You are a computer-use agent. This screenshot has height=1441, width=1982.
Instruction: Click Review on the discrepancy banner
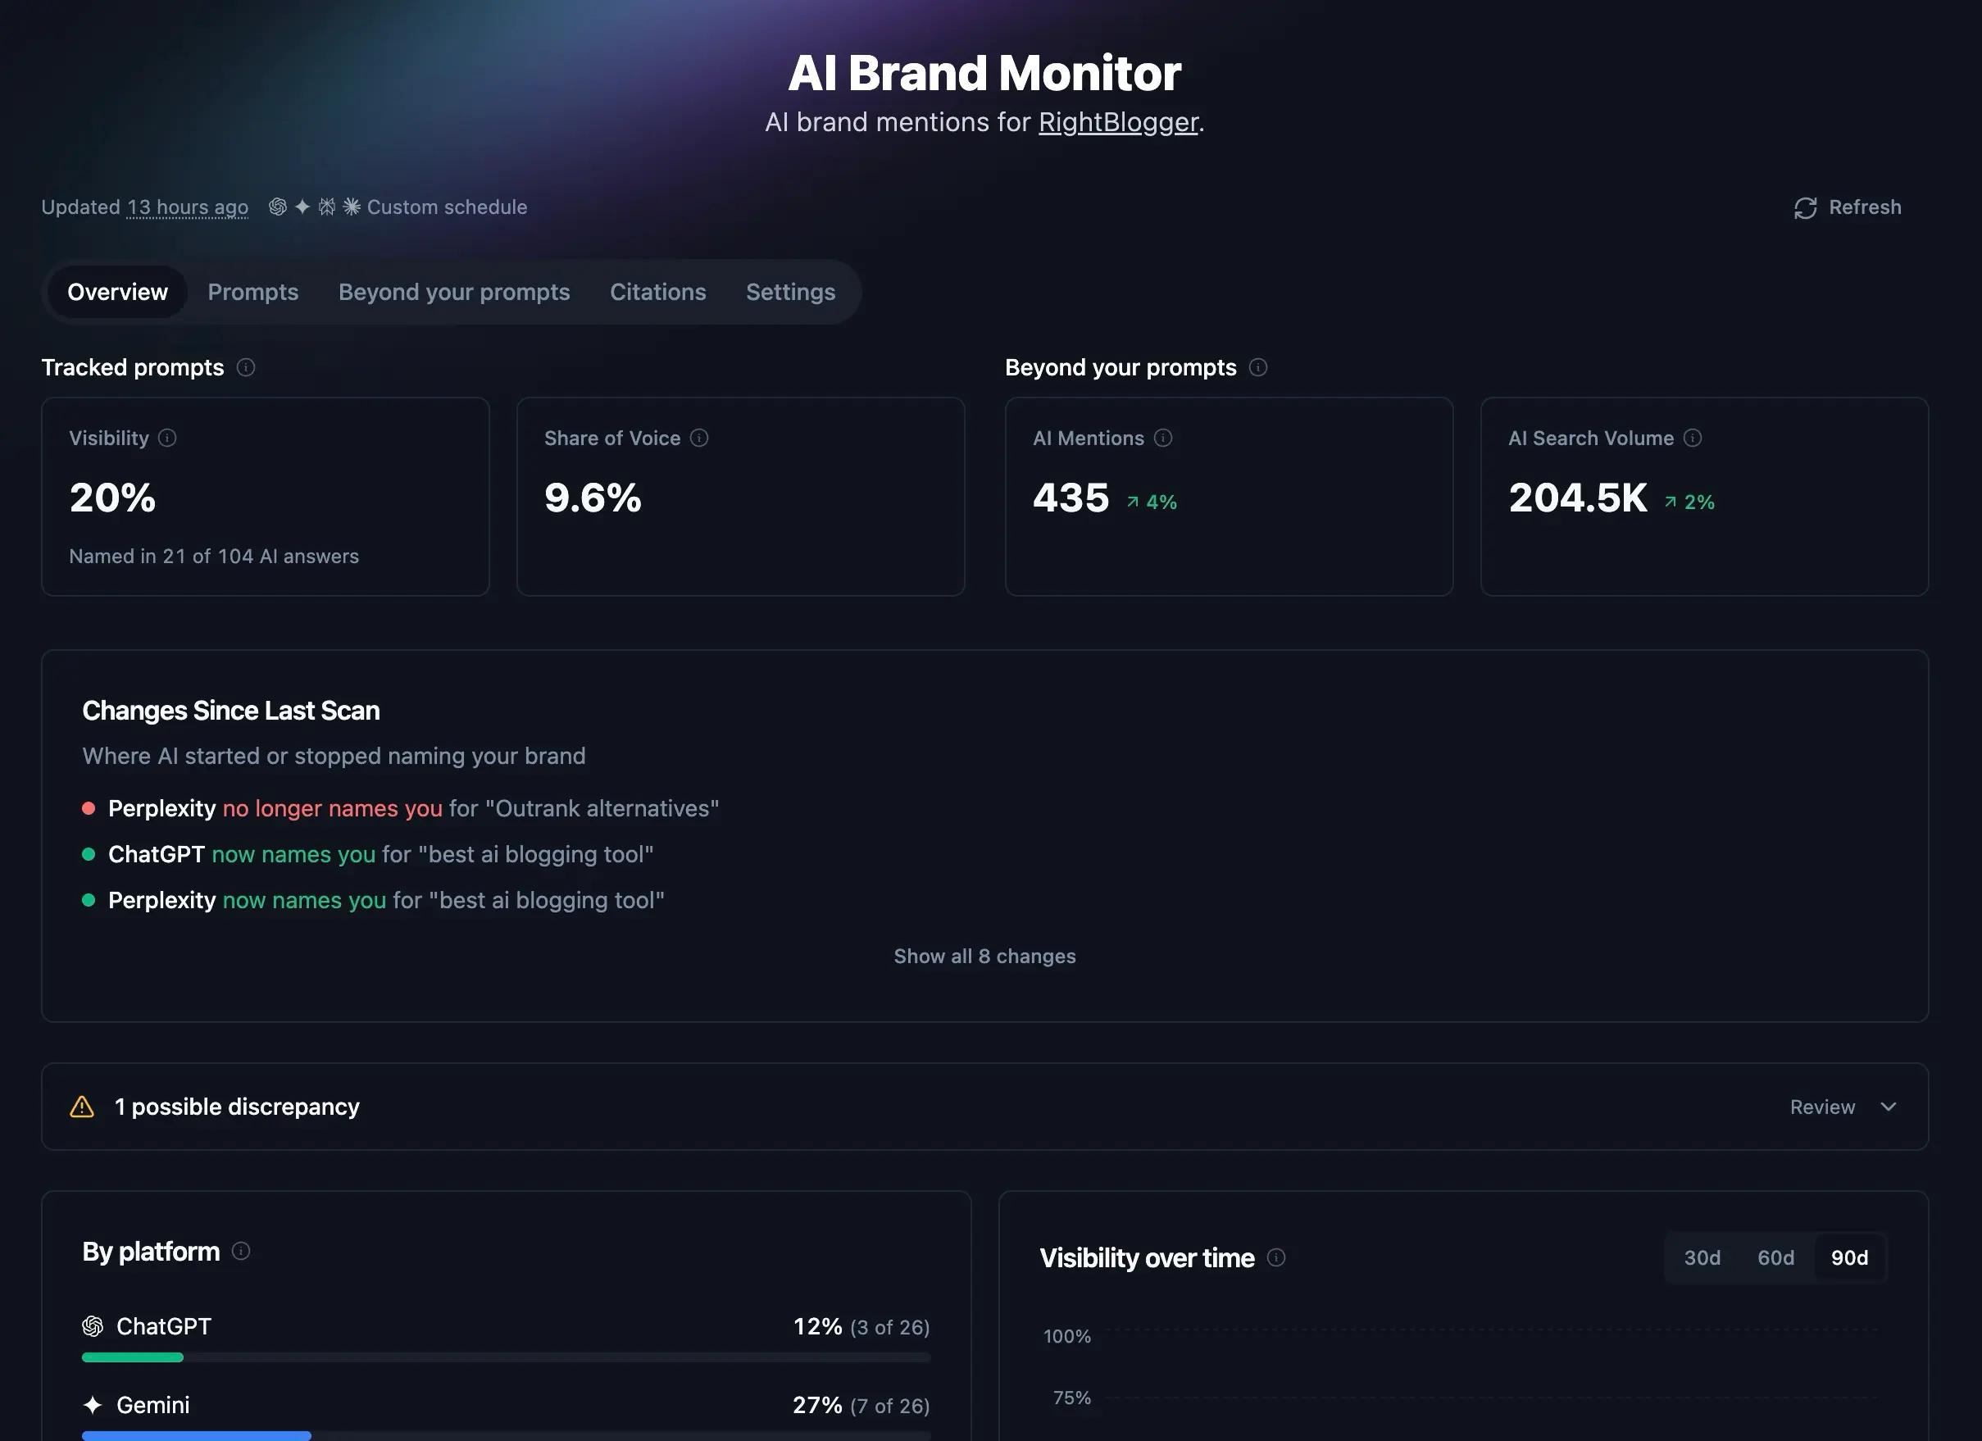coord(1822,1107)
